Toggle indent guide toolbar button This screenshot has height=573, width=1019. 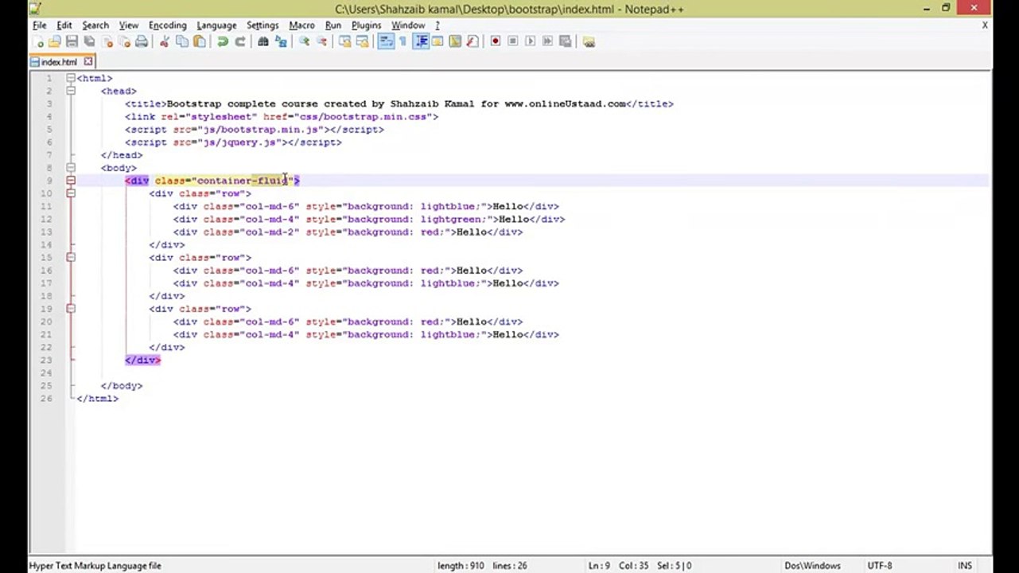[421, 41]
